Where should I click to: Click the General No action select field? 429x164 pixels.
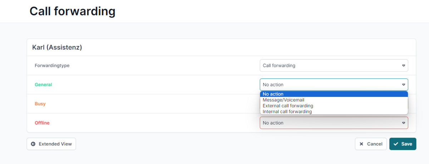pyautogui.click(x=334, y=84)
